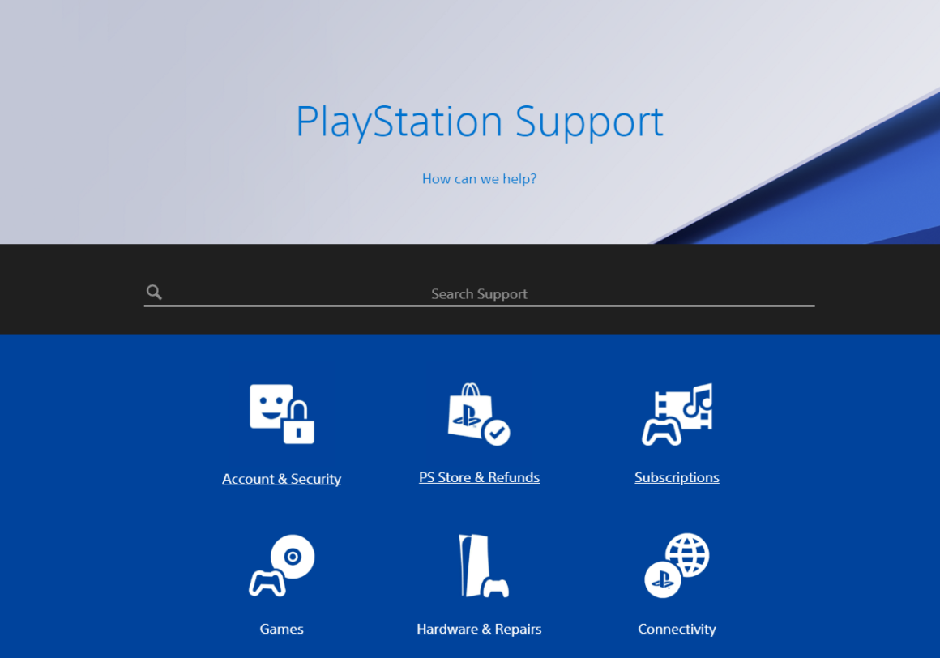Viewport: 940px width, 658px height.
Task: Select the Subscriptions category tile
Action: pos(677,434)
